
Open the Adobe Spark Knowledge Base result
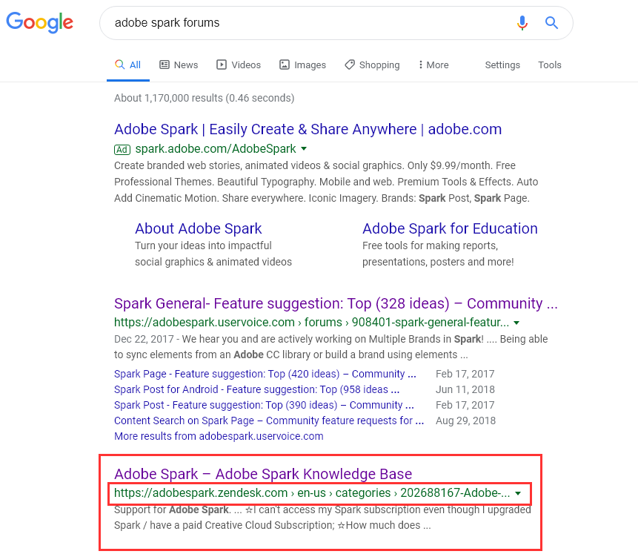pos(263,474)
